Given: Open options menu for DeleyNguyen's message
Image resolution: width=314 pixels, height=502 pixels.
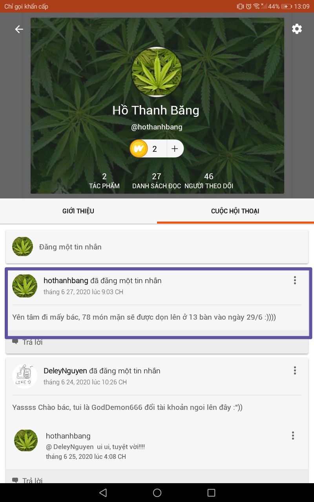Looking at the screenshot, I should (295, 371).
